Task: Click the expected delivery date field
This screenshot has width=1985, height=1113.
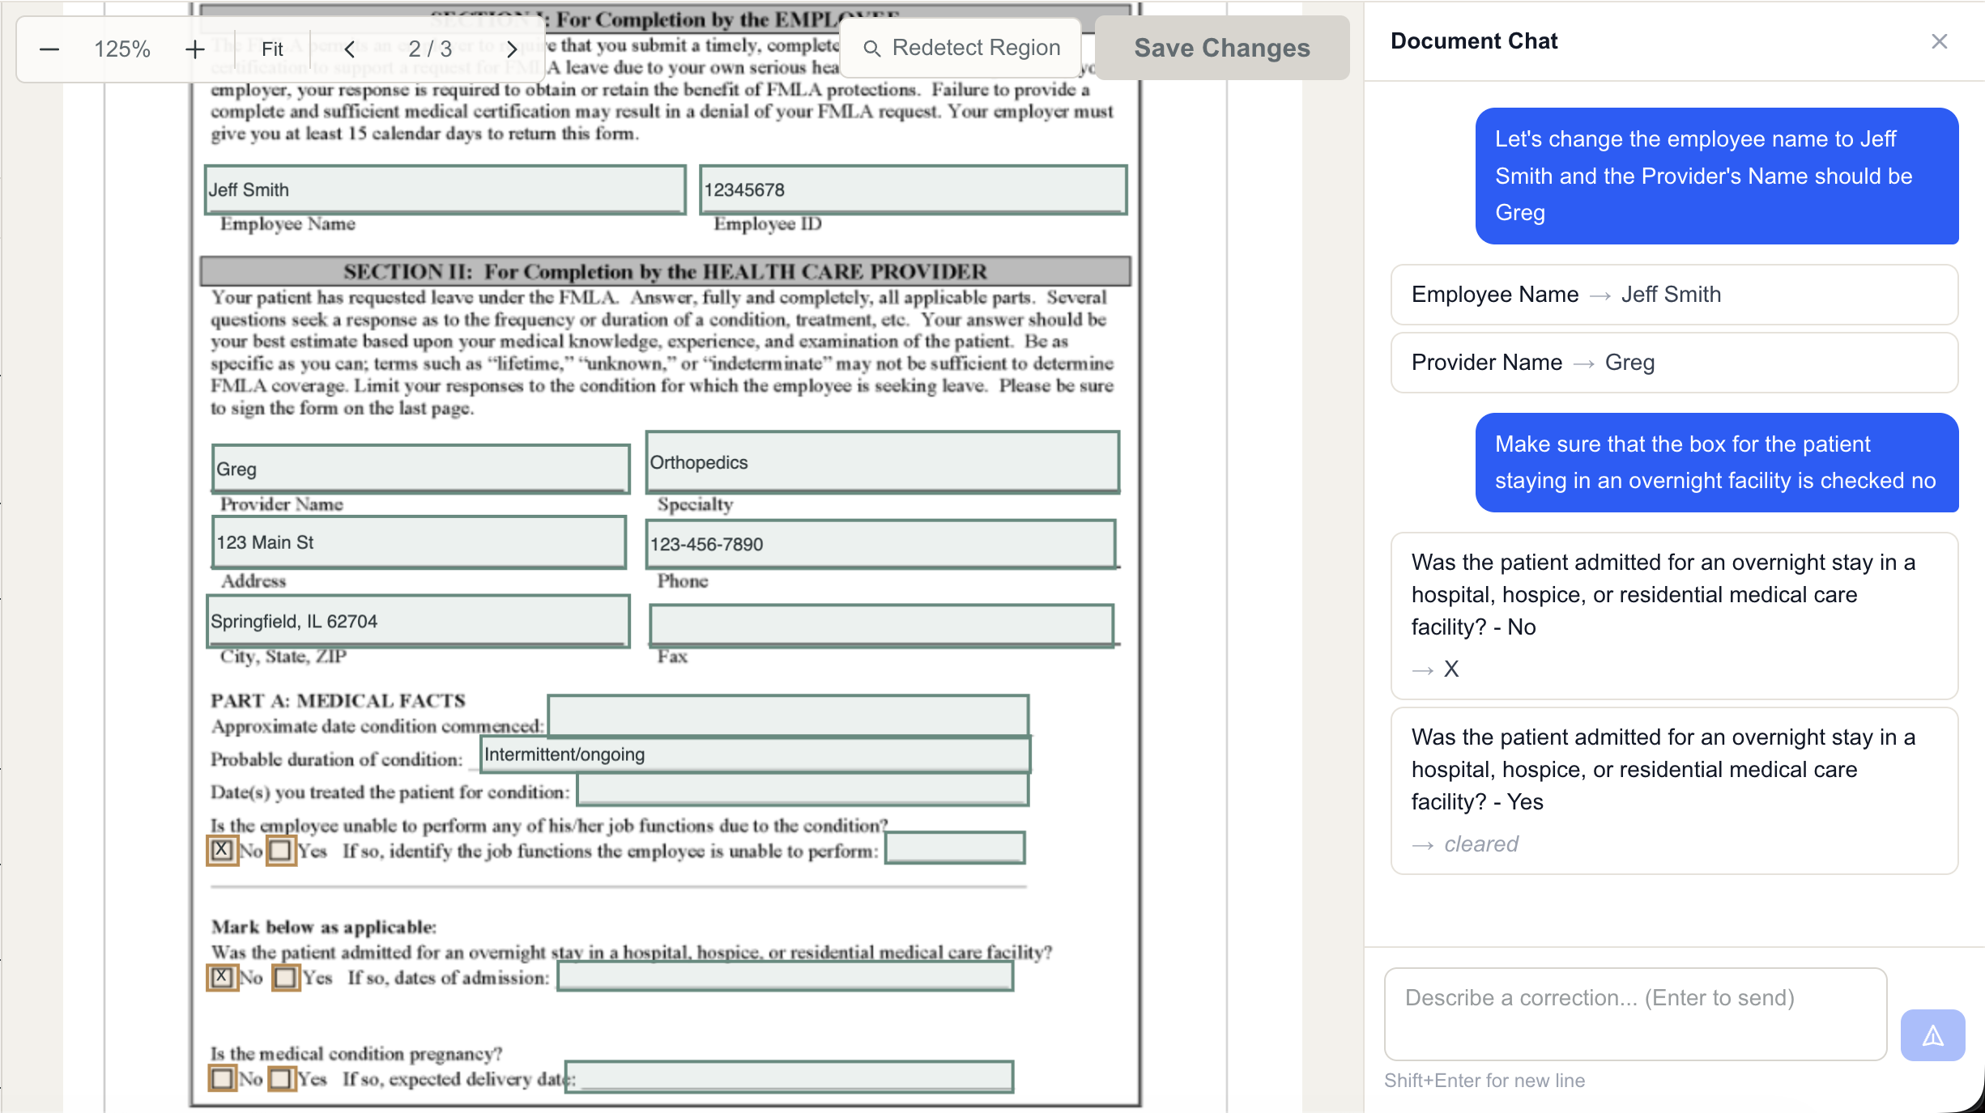Action: pos(790,1077)
